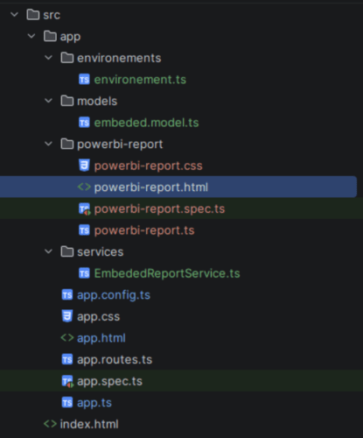This screenshot has width=363, height=438.
Task: Open app.spec.ts file
Action: click(109, 382)
